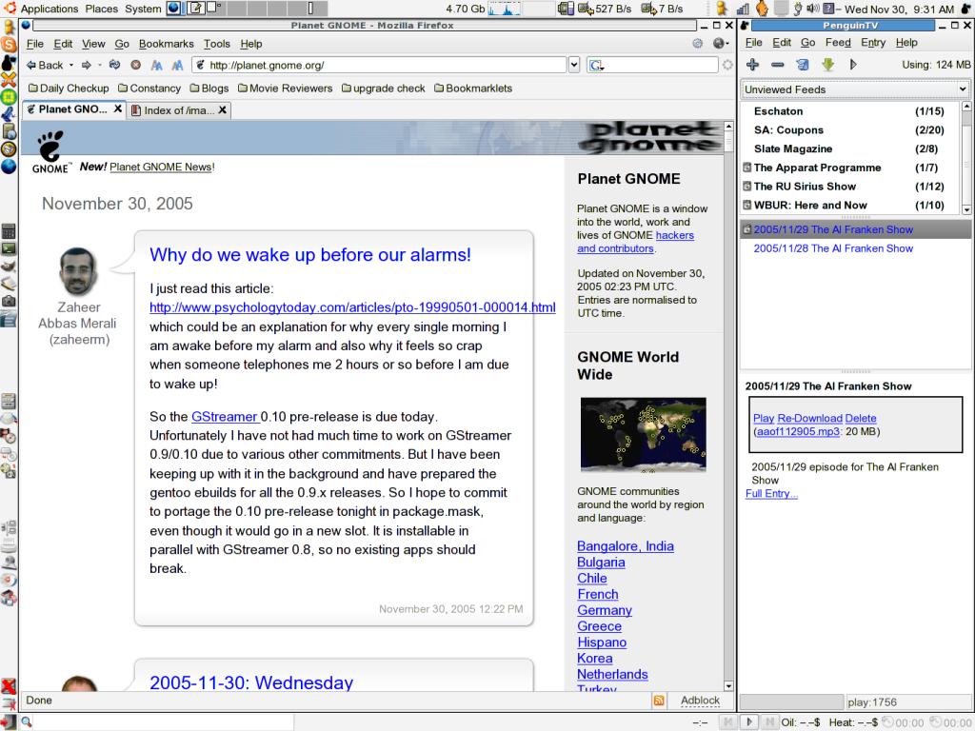
Task: Click the Adblock status bar button
Action: 700,701
